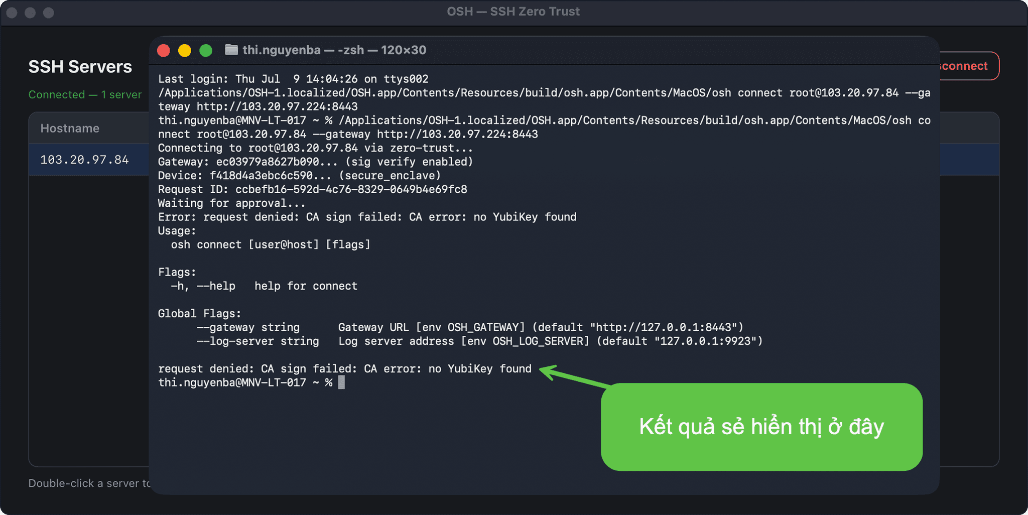Close the terminal window with red button
The image size is (1028, 515).
point(164,50)
